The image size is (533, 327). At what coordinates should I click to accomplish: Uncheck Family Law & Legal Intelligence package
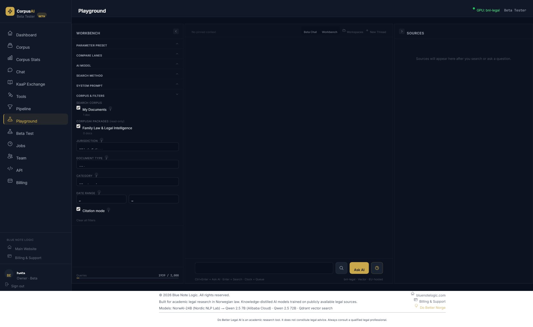(78, 126)
